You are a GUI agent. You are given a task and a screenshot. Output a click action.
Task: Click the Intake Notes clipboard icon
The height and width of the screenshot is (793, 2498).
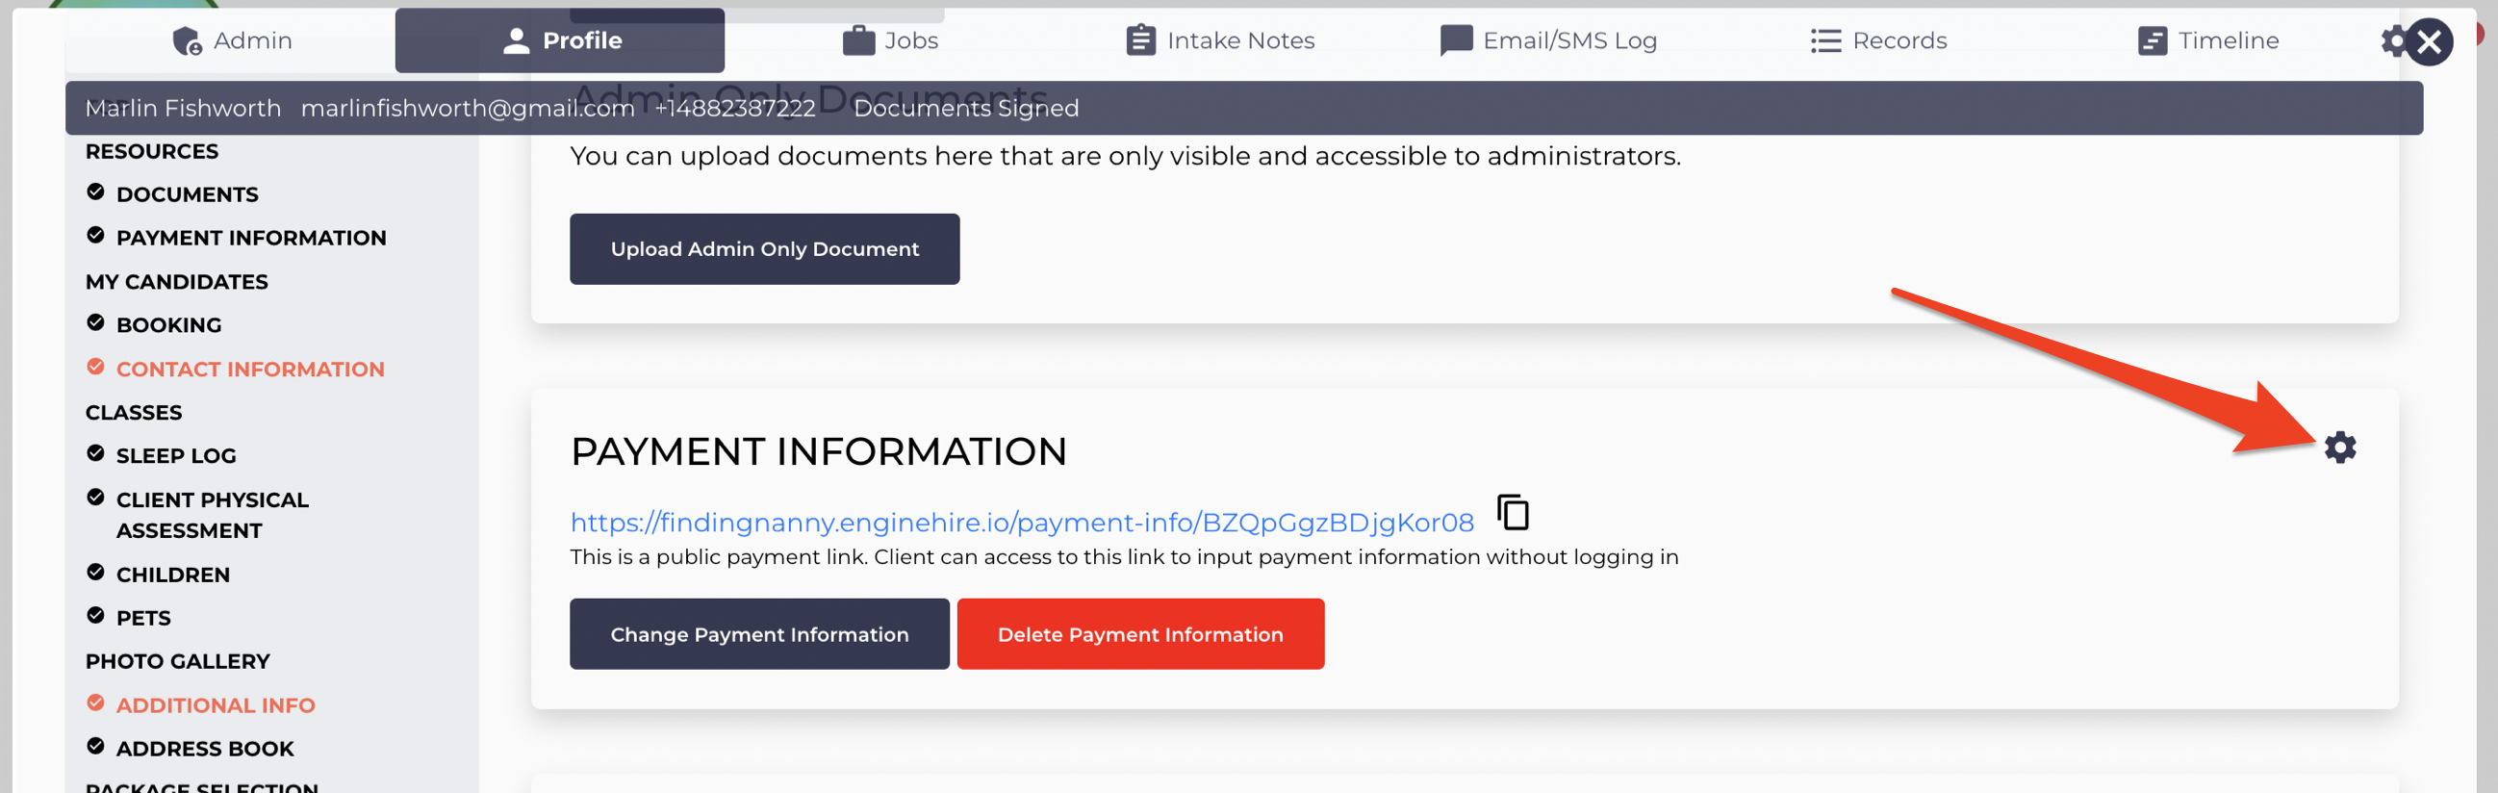(1140, 40)
